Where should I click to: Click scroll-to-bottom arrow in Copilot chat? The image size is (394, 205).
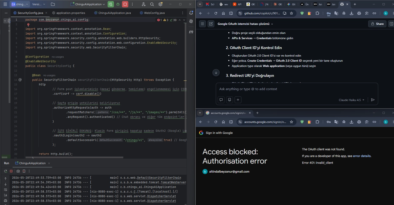[216, 73]
